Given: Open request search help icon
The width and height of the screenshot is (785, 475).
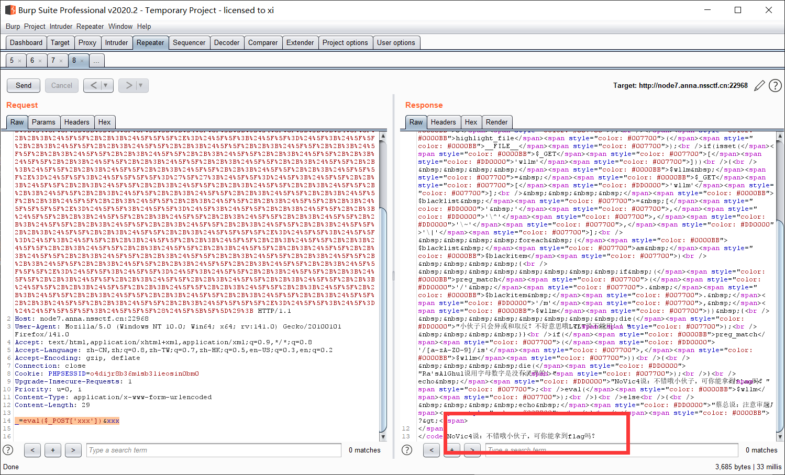Looking at the screenshot, I should pos(8,450).
